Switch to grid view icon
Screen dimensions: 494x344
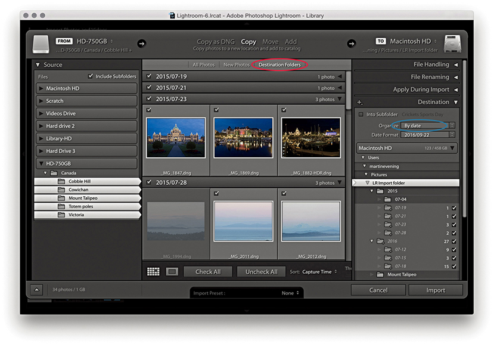(x=153, y=271)
